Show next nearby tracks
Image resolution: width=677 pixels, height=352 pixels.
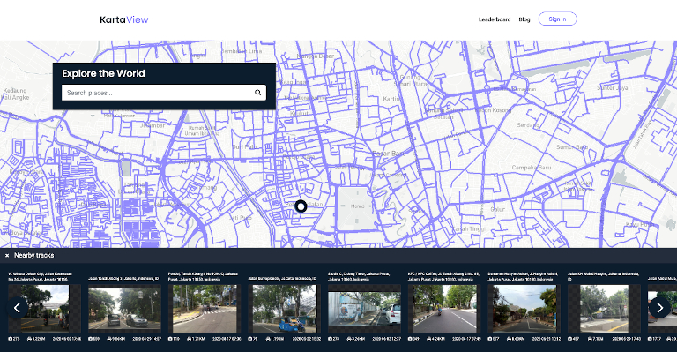click(x=659, y=308)
